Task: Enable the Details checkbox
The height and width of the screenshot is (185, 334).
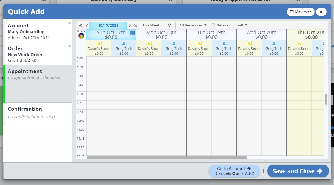Action: (213, 25)
